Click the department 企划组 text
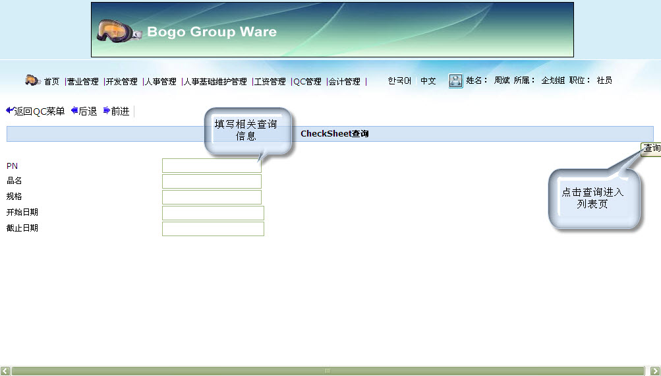The height and width of the screenshot is (376, 661). 553,80
